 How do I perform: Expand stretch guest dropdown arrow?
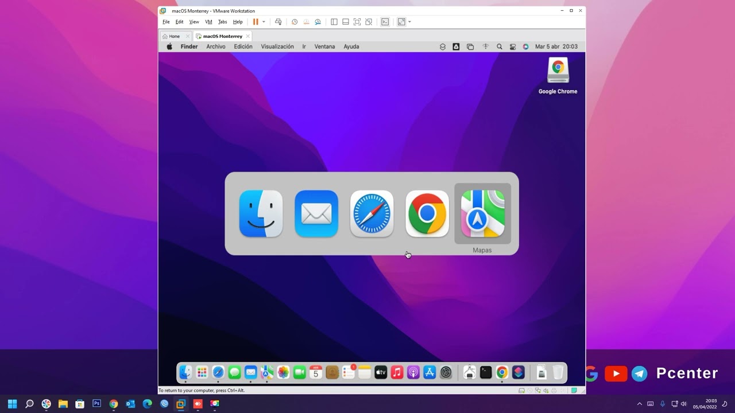(409, 22)
